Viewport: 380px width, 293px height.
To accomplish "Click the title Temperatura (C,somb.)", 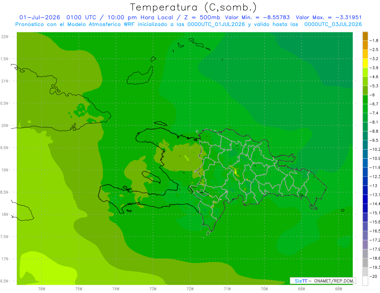I will coord(193,7).
